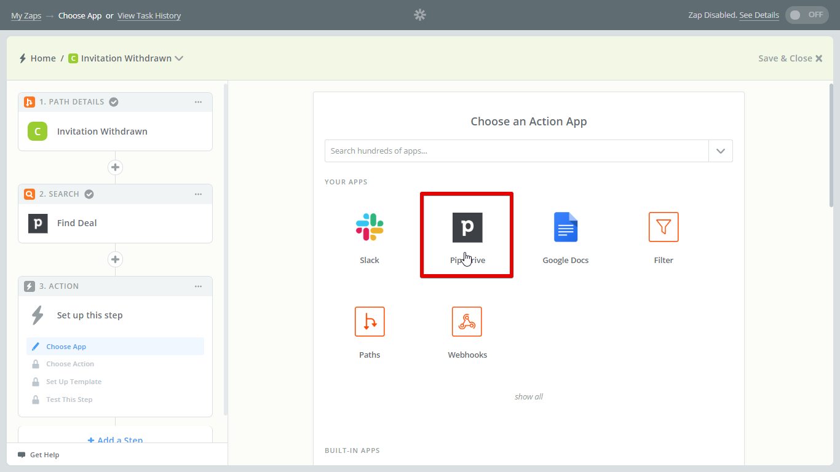
Task: Click the orange Paths icon in step 1 header
Action: (x=30, y=102)
